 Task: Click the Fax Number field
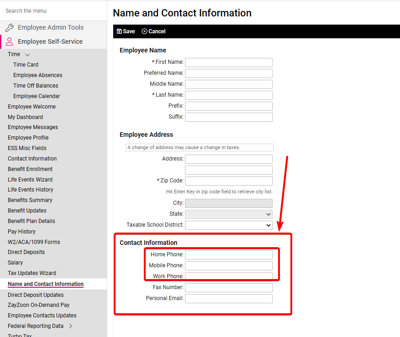(x=229, y=288)
